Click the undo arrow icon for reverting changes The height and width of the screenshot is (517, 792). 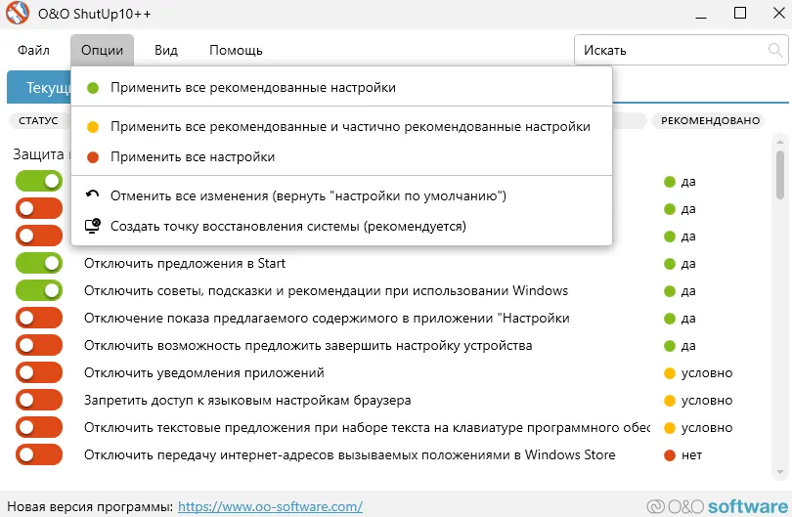93,195
